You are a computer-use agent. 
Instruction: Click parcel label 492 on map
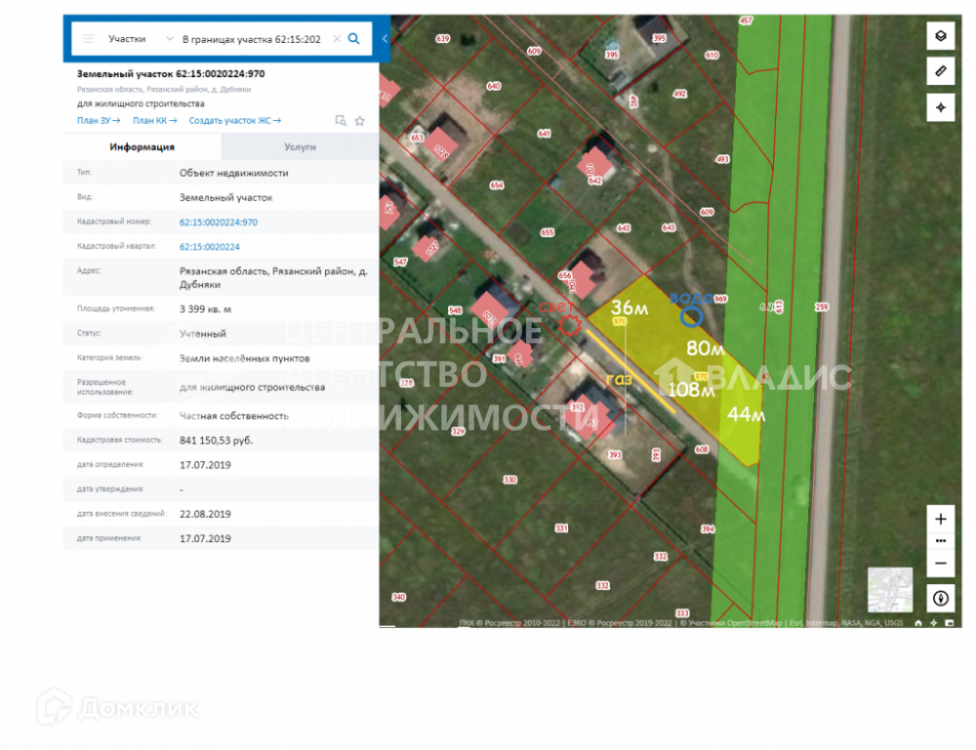(679, 94)
